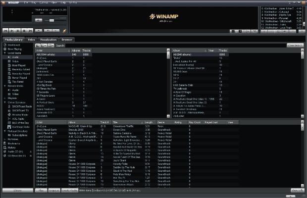Click the Create Playlist button
This screenshot has width=307, height=198.
69,191
